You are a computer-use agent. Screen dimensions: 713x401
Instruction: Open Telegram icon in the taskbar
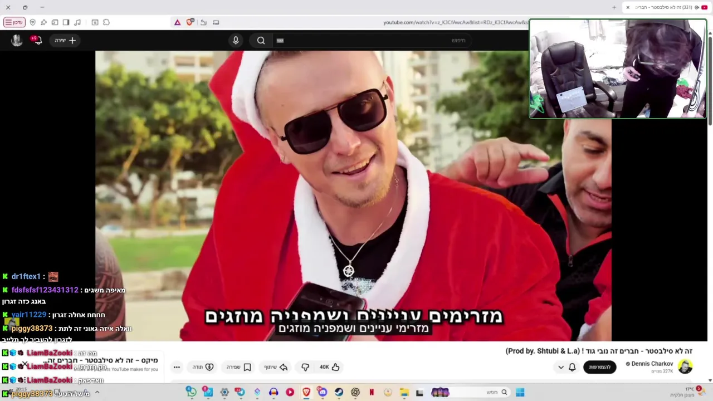[x=240, y=393]
